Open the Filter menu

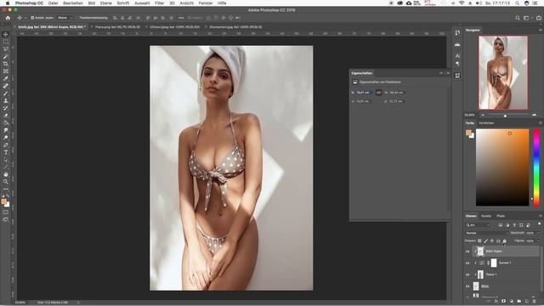coord(159,3)
